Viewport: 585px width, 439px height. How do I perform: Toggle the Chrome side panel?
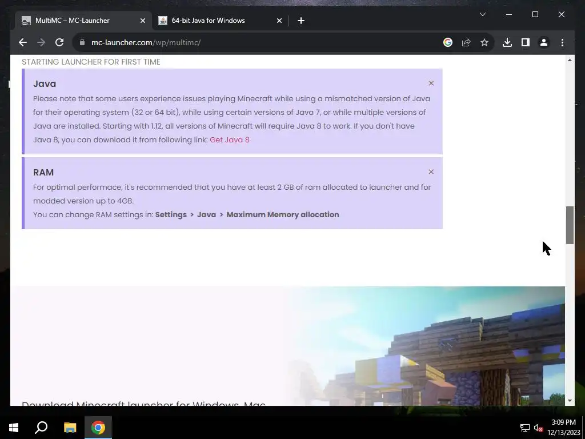click(x=526, y=42)
